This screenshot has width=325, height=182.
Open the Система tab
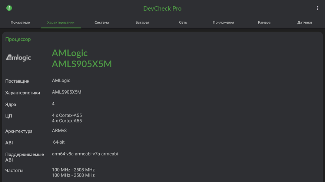coord(102,22)
